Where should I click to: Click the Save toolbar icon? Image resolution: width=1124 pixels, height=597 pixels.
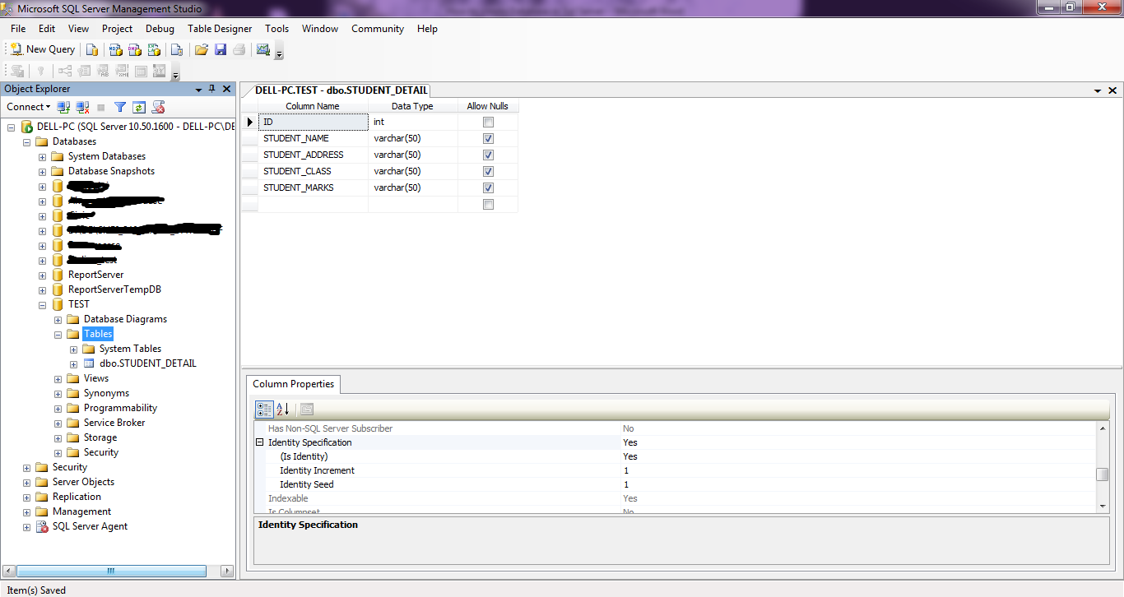(x=221, y=49)
